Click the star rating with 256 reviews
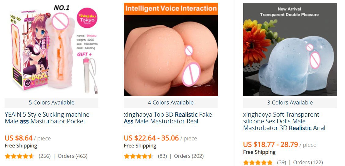Image resolution: width=345 pixels, height=166 pixels. pos(19,156)
